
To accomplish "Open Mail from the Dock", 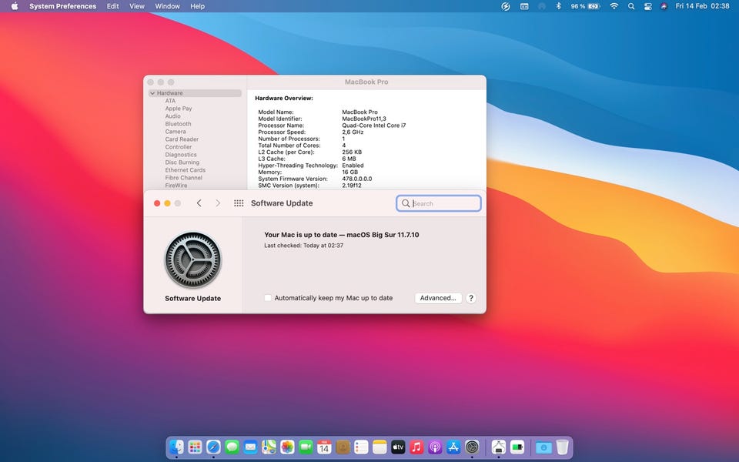I will 250,447.
